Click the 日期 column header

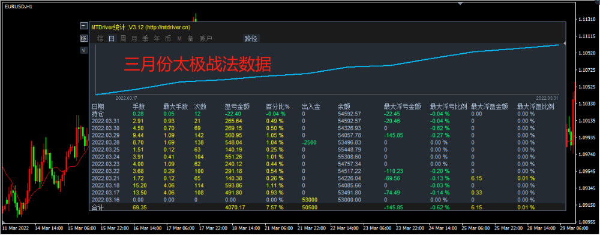coord(98,107)
